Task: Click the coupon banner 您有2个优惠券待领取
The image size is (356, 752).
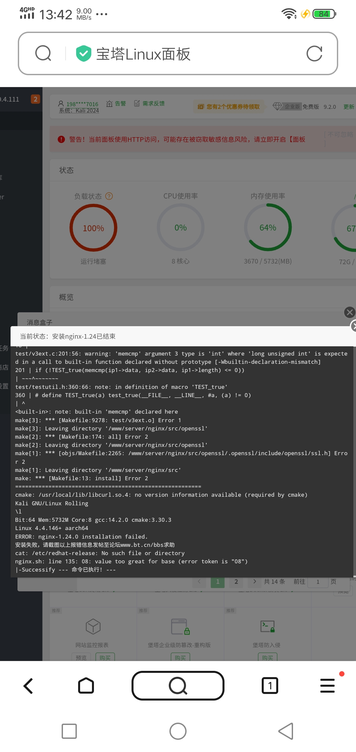Action: (229, 107)
